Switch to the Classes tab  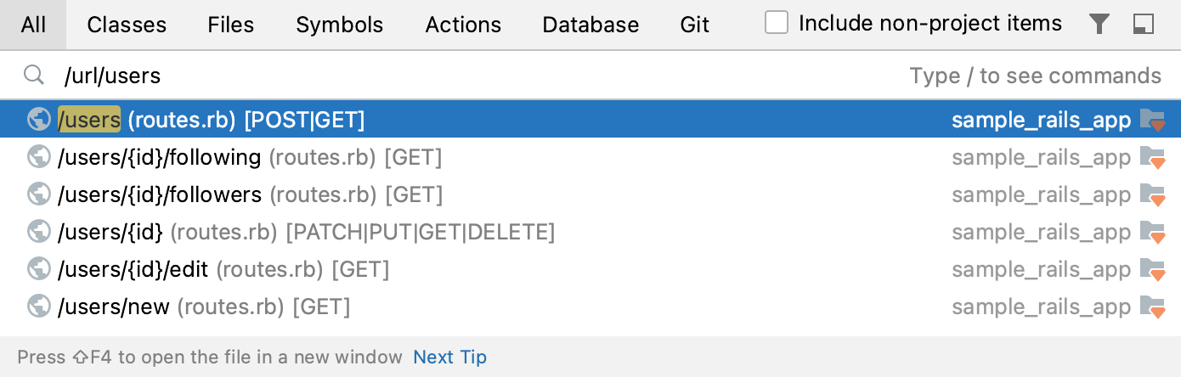127,25
